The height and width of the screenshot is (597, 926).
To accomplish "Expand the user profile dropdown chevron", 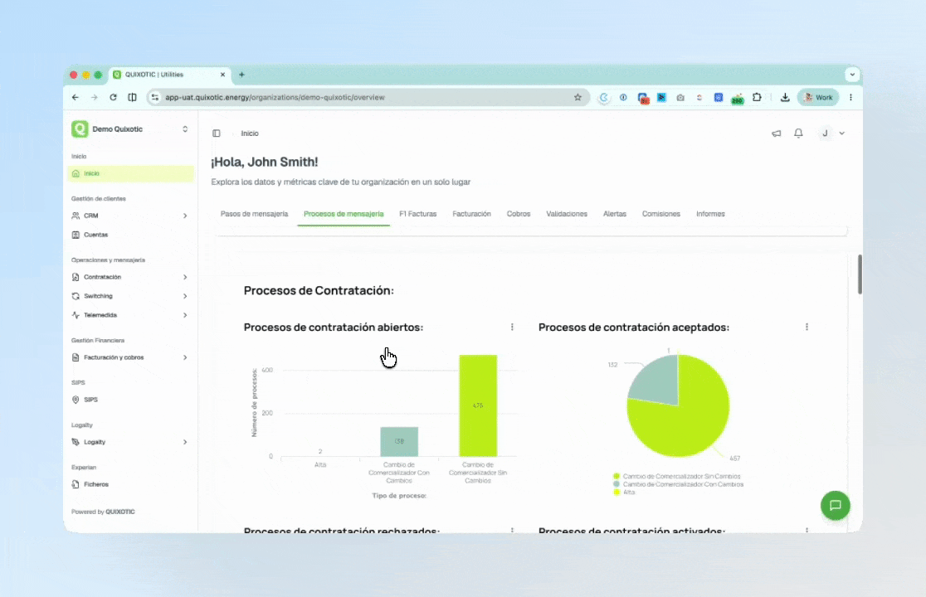I will tap(842, 133).
